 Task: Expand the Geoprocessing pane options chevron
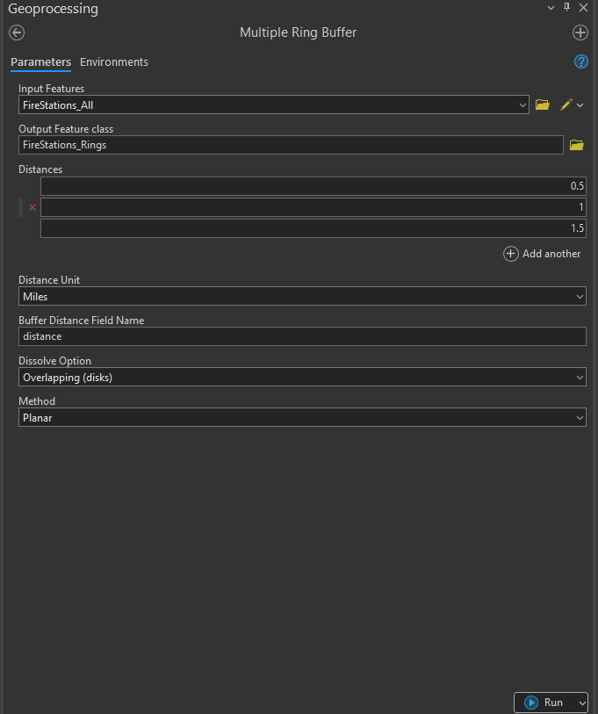(551, 7)
